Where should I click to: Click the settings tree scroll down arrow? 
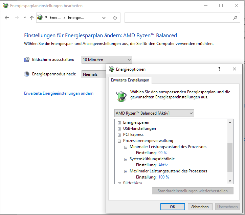(x=230, y=181)
